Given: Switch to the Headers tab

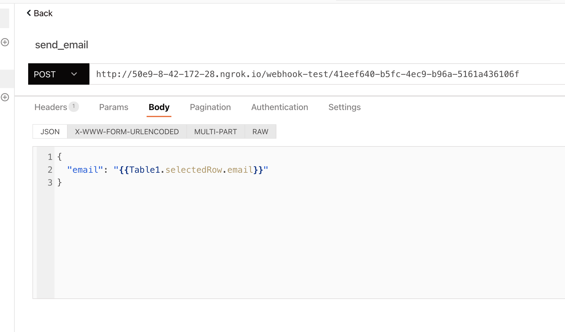Looking at the screenshot, I should 51,107.
